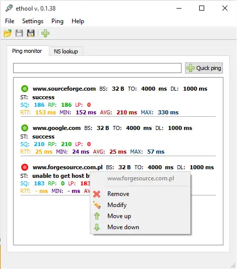Close the ethool window

point(225,8)
